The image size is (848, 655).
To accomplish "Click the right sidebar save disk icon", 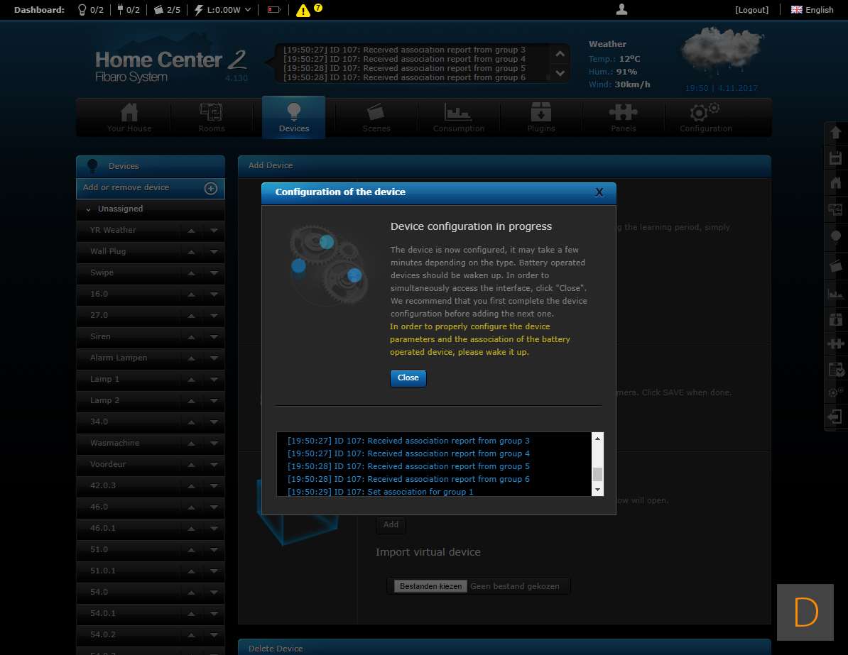I will pyautogui.click(x=835, y=158).
